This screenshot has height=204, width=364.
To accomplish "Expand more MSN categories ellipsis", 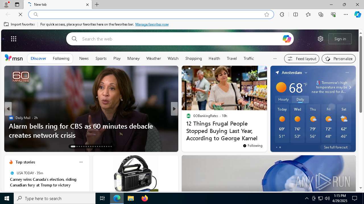I will (275, 59).
